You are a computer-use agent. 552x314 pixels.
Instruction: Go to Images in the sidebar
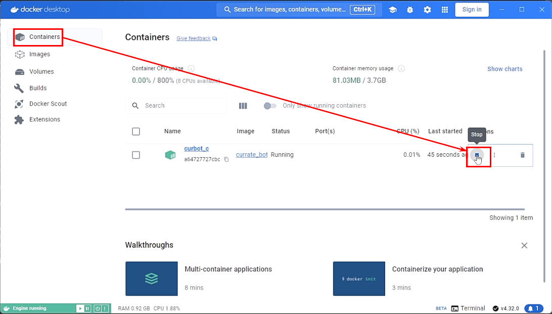click(39, 54)
